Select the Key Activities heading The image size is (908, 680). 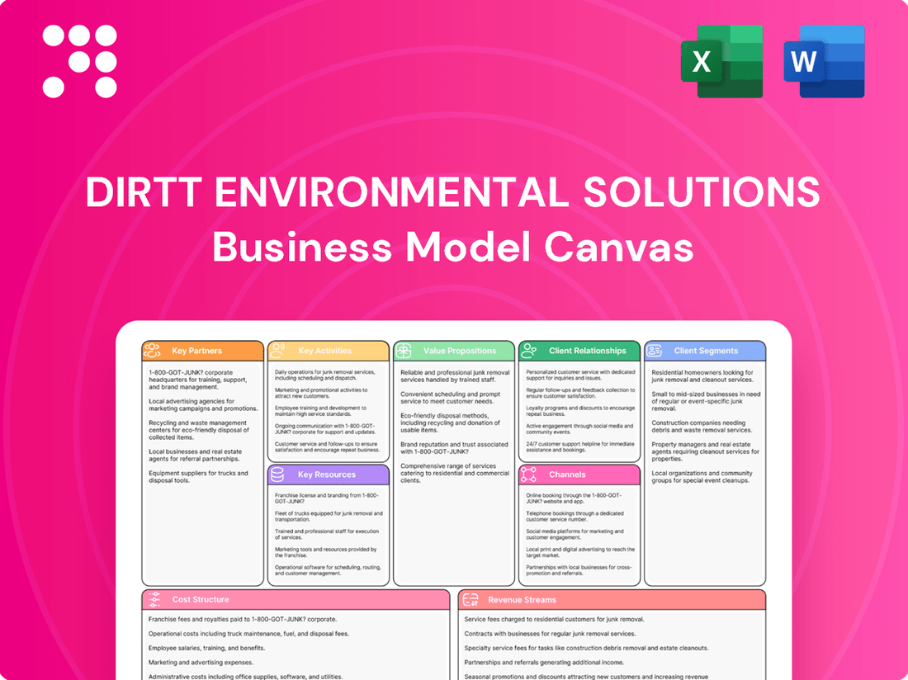(x=325, y=351)
